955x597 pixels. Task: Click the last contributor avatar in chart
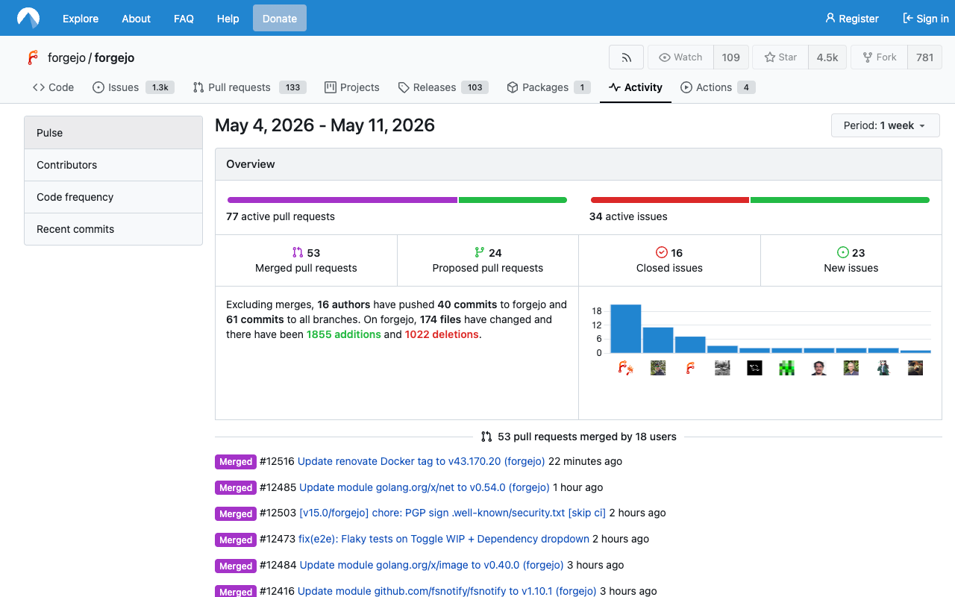[x=915, y=368]
